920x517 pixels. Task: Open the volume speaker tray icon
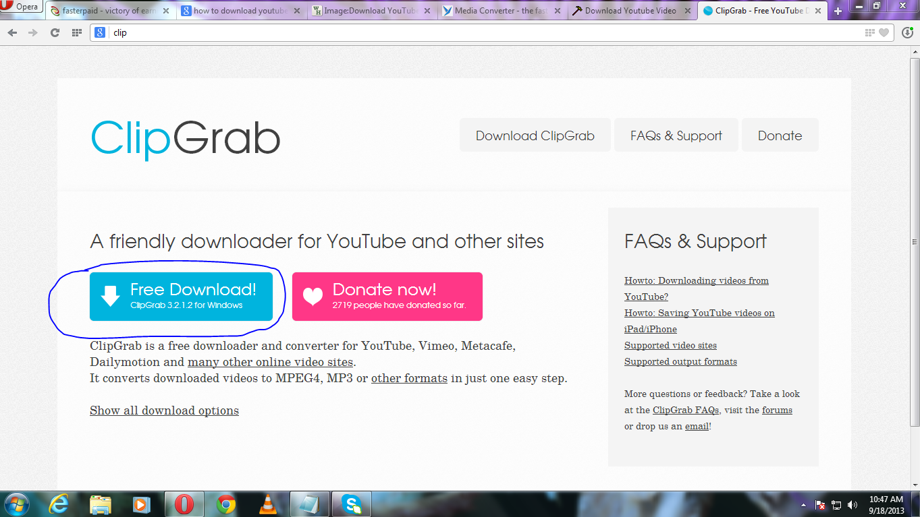pyautogui.click(x=853, y=504)
